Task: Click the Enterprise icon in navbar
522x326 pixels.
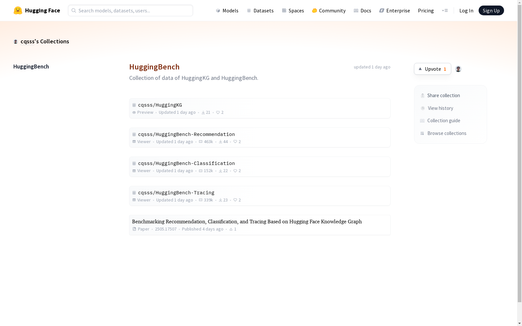Action: coord(382,10)
